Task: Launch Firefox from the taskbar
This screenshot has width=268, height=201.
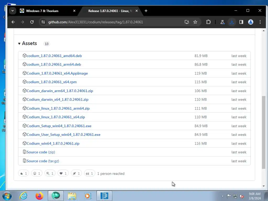Action: [x=40, y=196]
